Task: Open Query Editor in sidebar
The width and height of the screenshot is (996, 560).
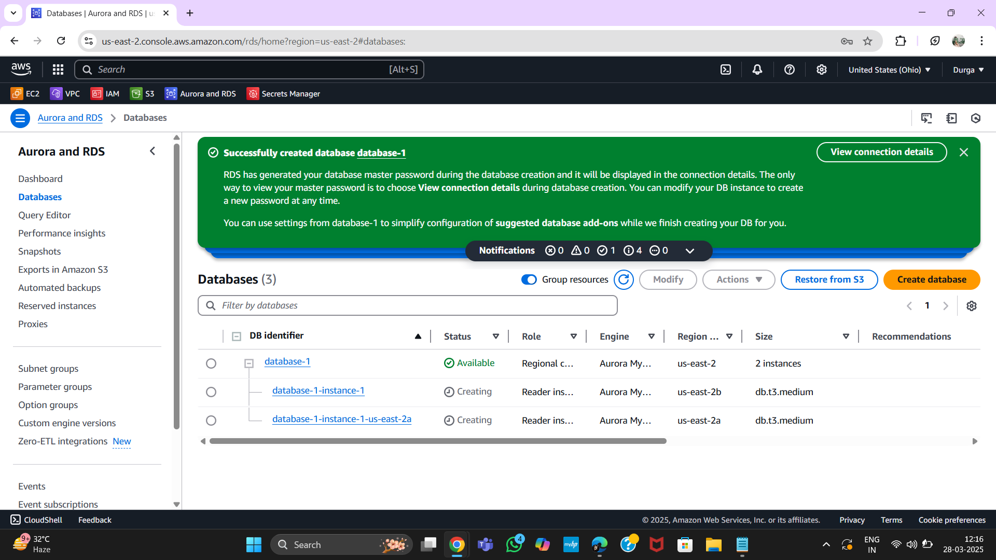Action: click(x=45, y=215)
